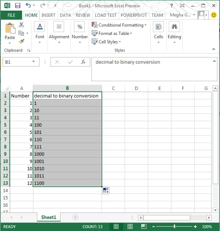Click the smiley feedback icon
Screen dimensions: 220x231
pos(214,15)
